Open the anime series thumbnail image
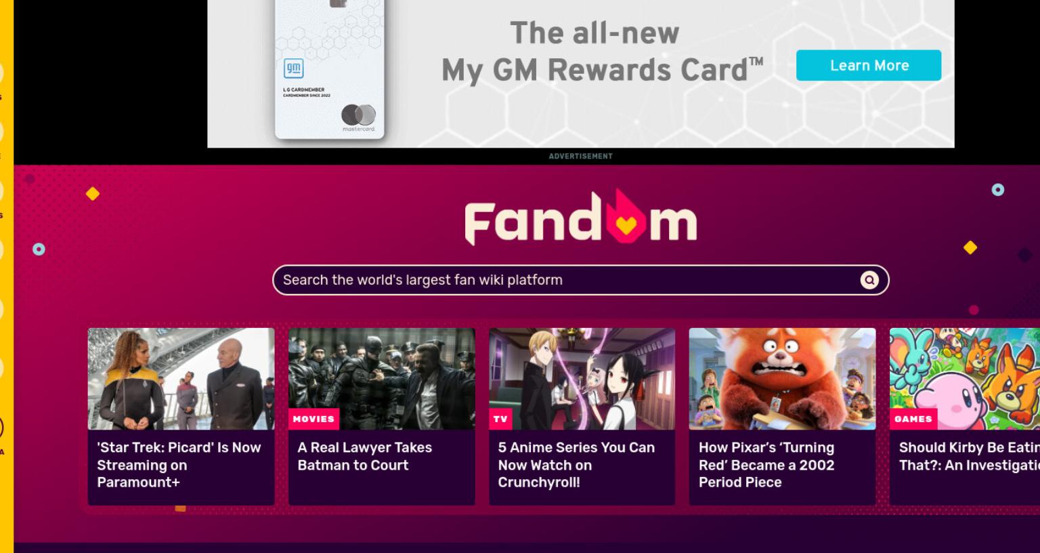This screenshot has width=1040, height=553. [582, 379]
